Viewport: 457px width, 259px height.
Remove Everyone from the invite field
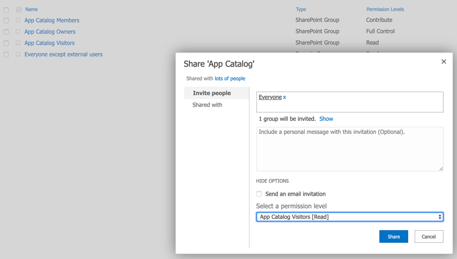(284, 97)
